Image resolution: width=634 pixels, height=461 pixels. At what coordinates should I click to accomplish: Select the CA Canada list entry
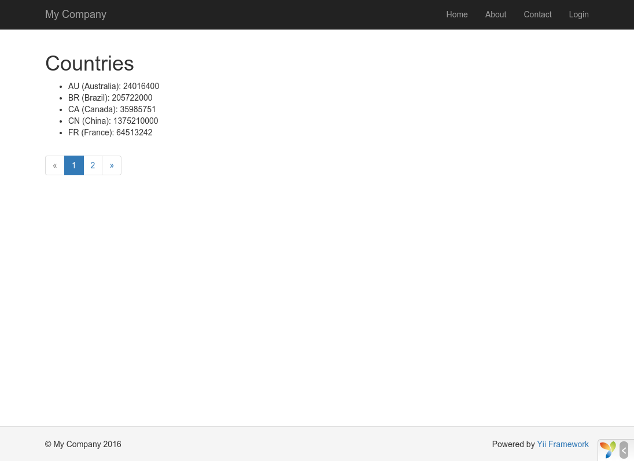[x=112, y=109]
